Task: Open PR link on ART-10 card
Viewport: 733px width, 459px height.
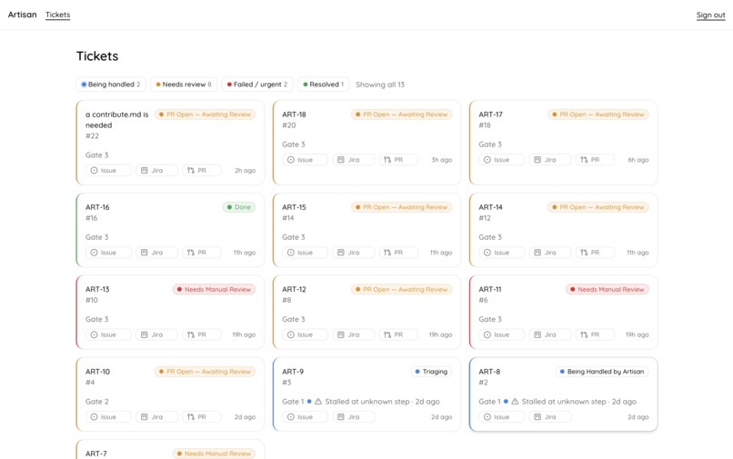Action: coord(202,417)
